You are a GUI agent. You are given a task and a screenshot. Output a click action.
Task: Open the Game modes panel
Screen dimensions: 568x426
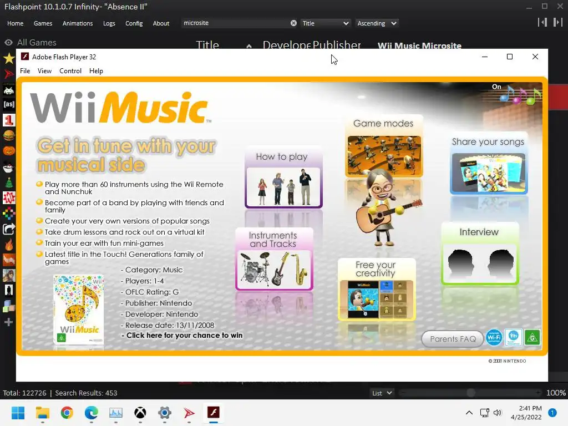(384, 146)
